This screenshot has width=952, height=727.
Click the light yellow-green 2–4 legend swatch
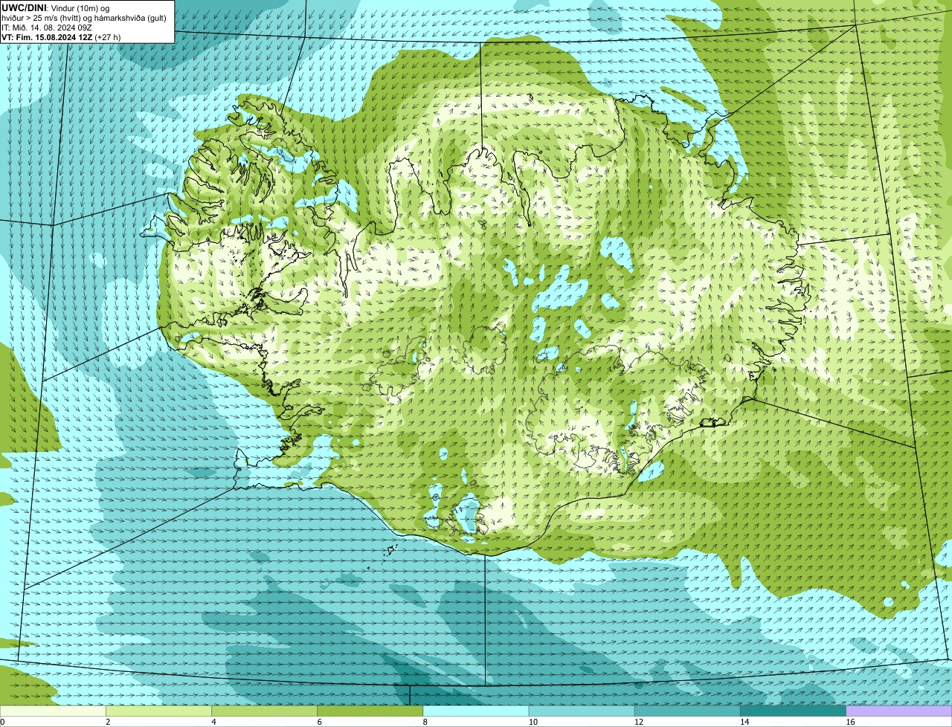[158, 711]
